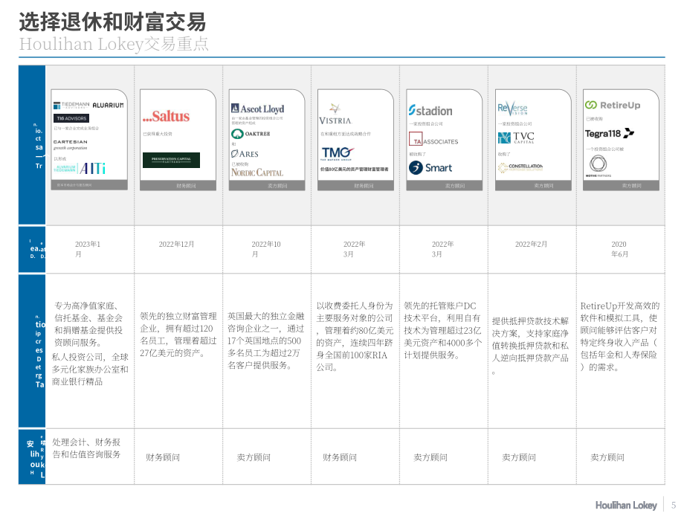Click the description starting 领先的托管账户DC
The height and width of the screenshot is (513, 684).
(443, 330)
